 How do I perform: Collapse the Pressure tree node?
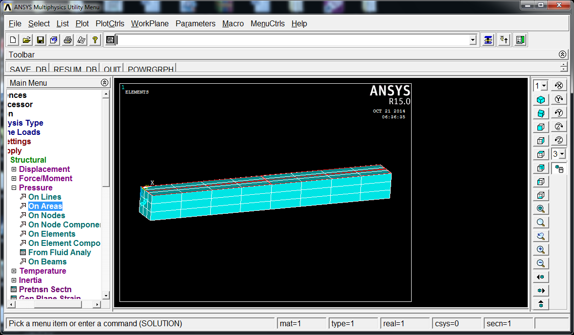[14, 188]
